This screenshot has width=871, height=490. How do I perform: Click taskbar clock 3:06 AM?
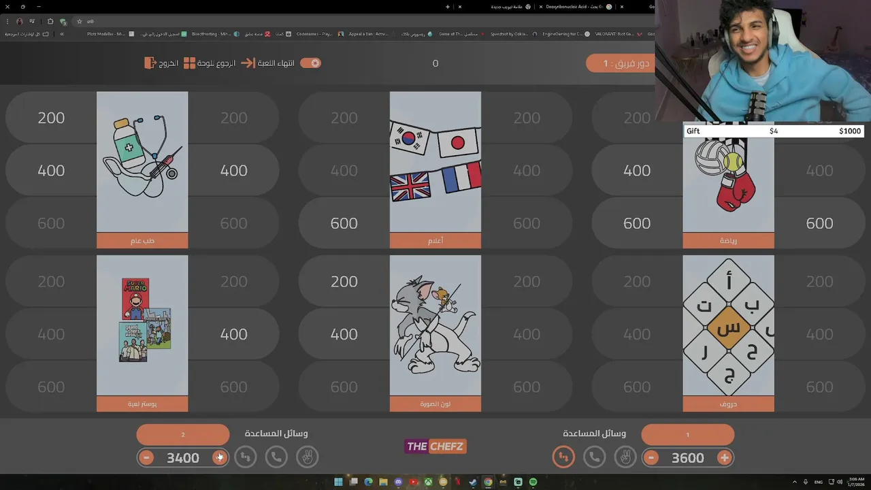tap(856, 482)
